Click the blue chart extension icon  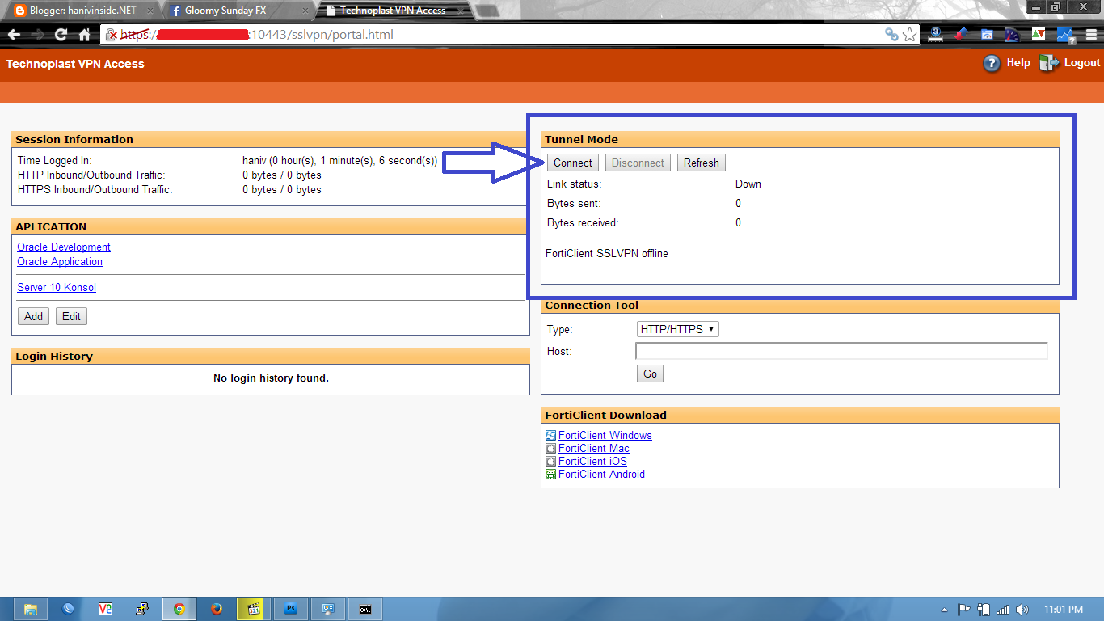tap(1064, 35)
